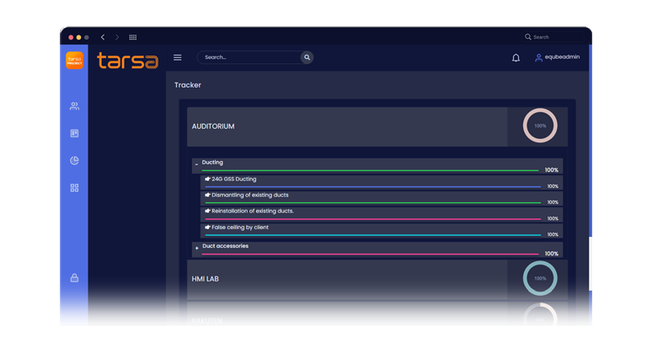
Task: Click the board layout sidebar icon
Action: (74, 133)
